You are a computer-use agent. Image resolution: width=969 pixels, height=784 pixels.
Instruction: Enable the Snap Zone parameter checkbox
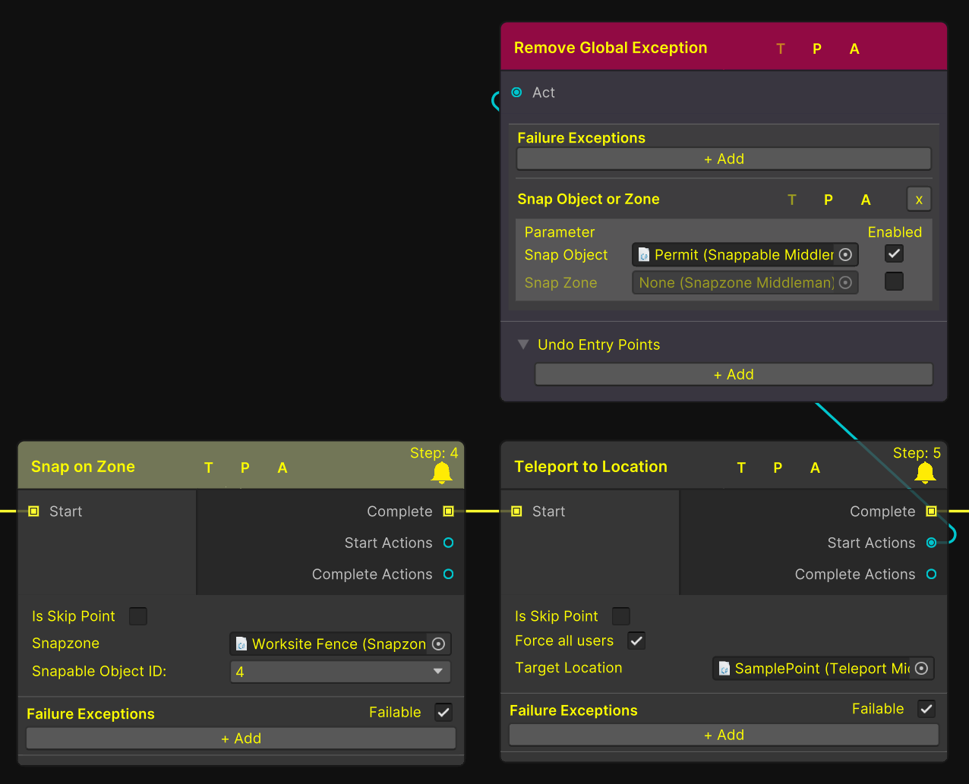pyautogui.click(x=894, y=282)
